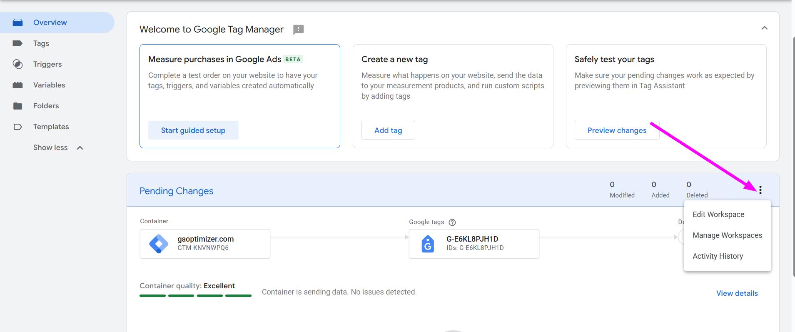The image size is (795, 332).
Task: Click the Overview briefcase icon
Action: point(17,22)
